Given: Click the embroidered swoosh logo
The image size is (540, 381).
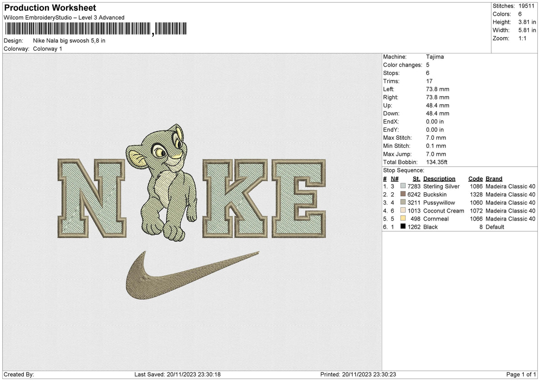Looking at the screenshot, I should coord(193,275).
